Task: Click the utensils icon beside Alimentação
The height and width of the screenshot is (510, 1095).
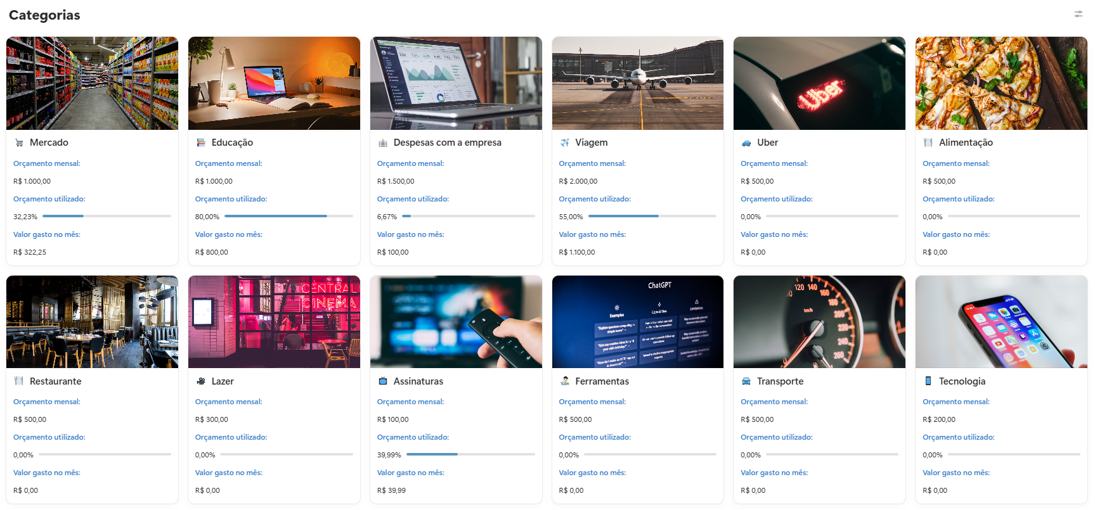Action: [x=928, y=143]
